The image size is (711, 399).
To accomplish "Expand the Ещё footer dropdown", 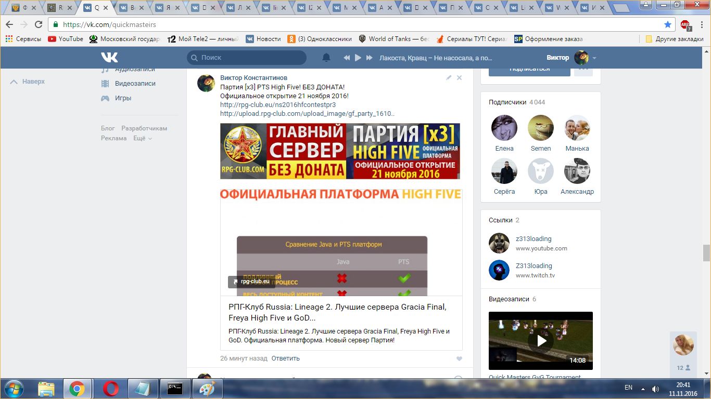I will coord(143,138).
